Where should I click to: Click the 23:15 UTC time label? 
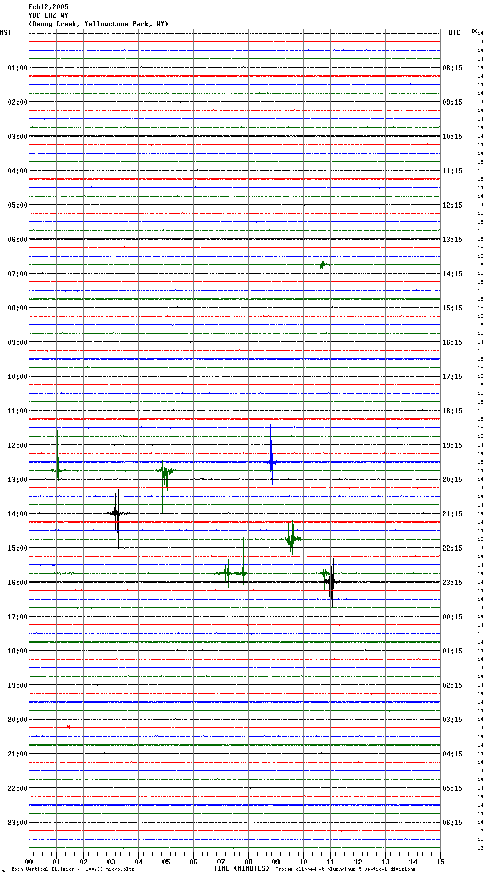(452, 583)
